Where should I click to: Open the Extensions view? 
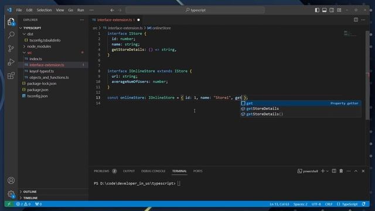(11, 76)
